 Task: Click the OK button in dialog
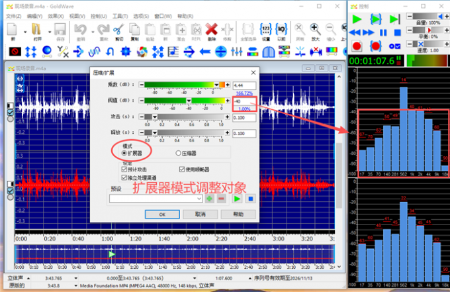(x=162, y=215)
